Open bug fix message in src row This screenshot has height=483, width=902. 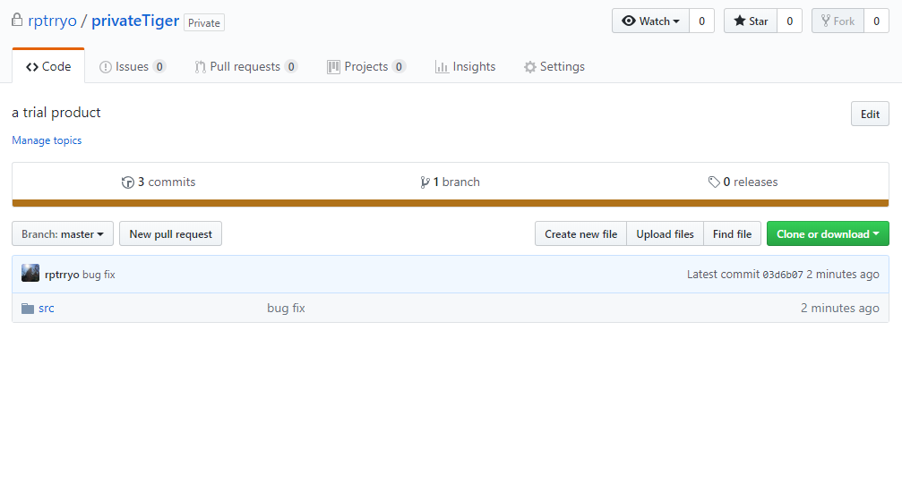(286, 308)
